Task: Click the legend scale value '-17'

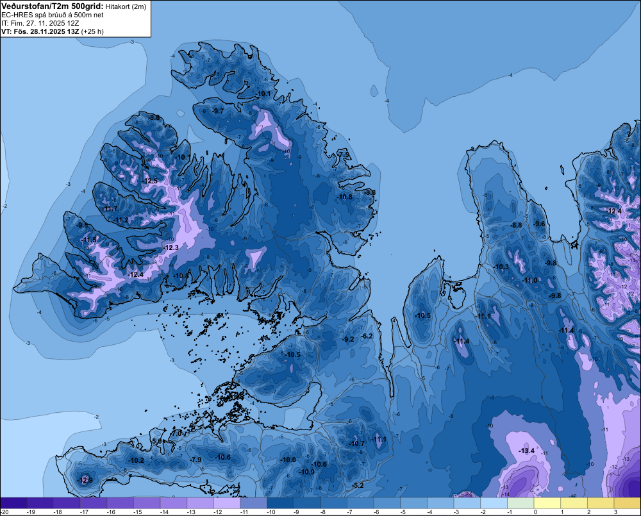Action: point(84,512)
